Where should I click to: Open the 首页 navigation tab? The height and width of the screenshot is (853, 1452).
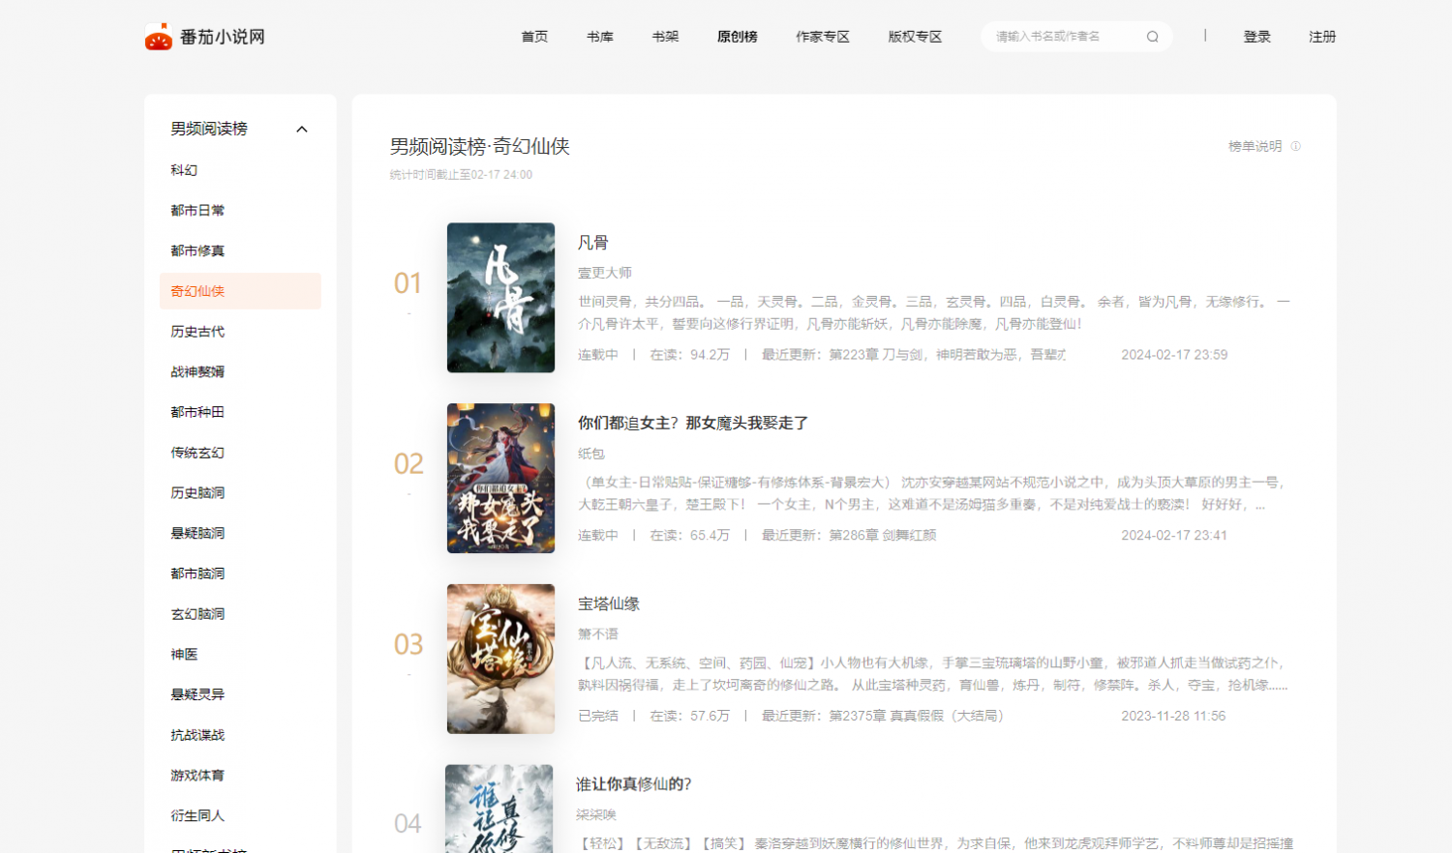coord(534,37)
